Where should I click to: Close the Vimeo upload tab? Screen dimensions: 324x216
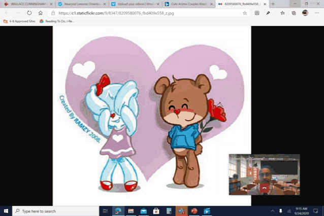pos(158,4)
